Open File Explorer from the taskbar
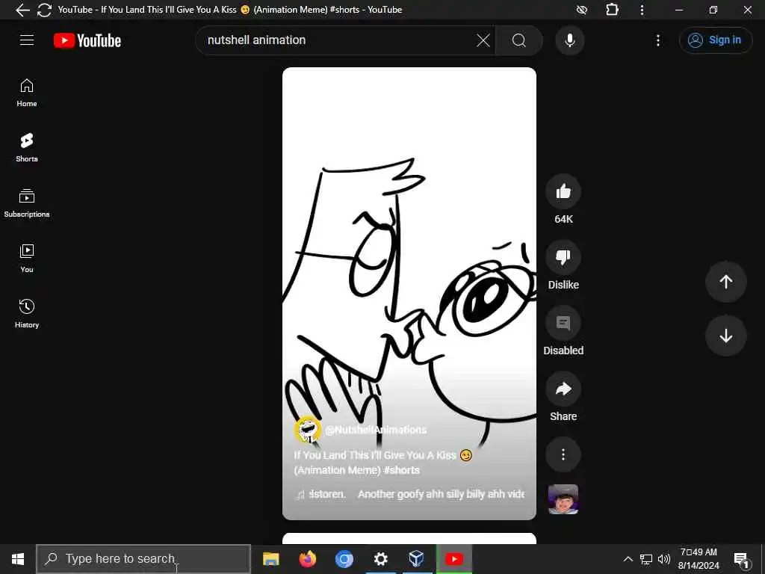Screen dimensions: 765x574 (x=270, y=559)
